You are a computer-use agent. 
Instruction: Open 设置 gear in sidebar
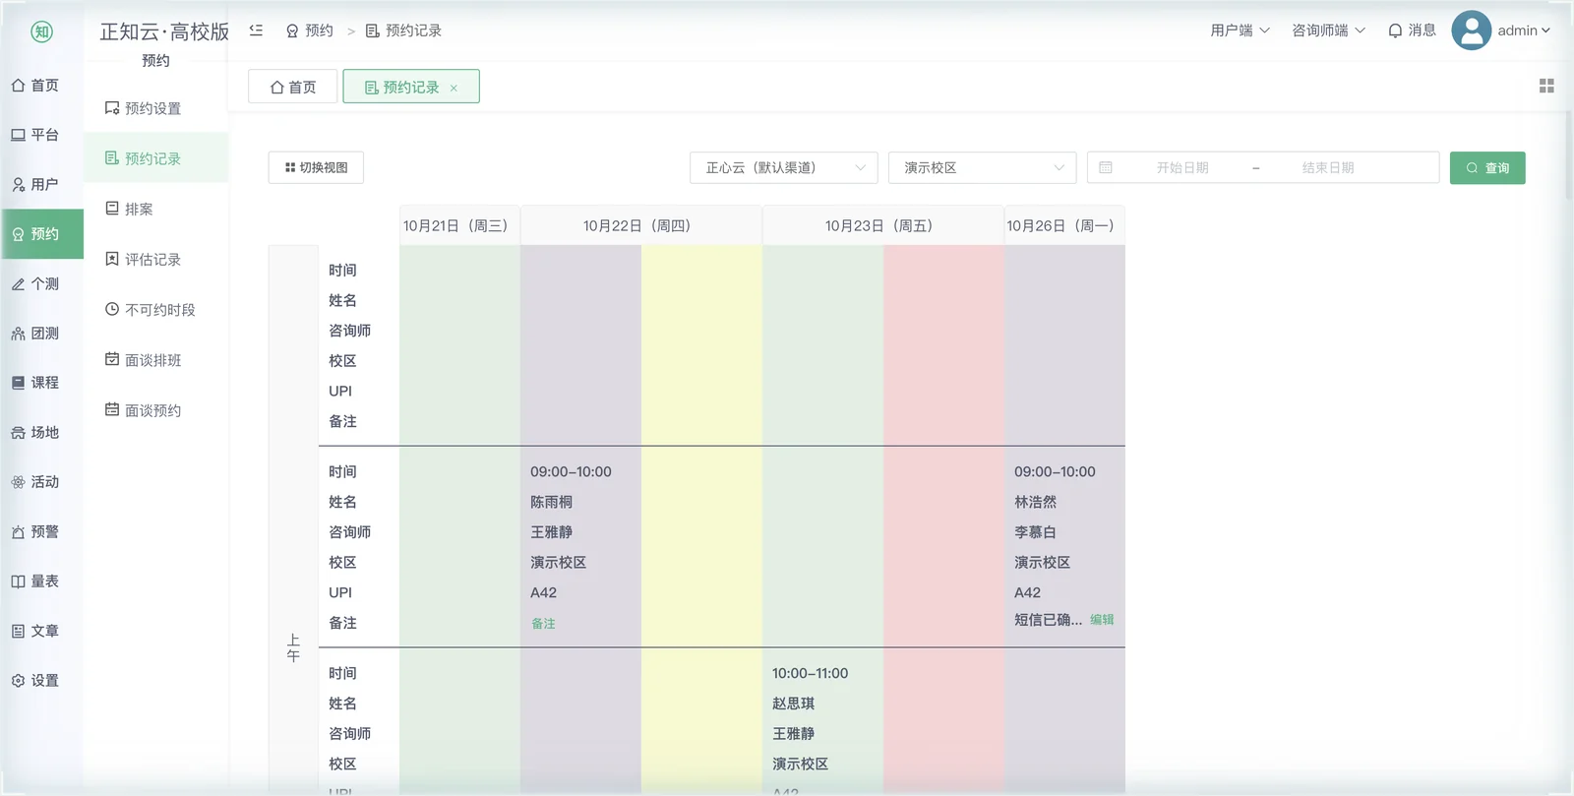click(35, 680)
